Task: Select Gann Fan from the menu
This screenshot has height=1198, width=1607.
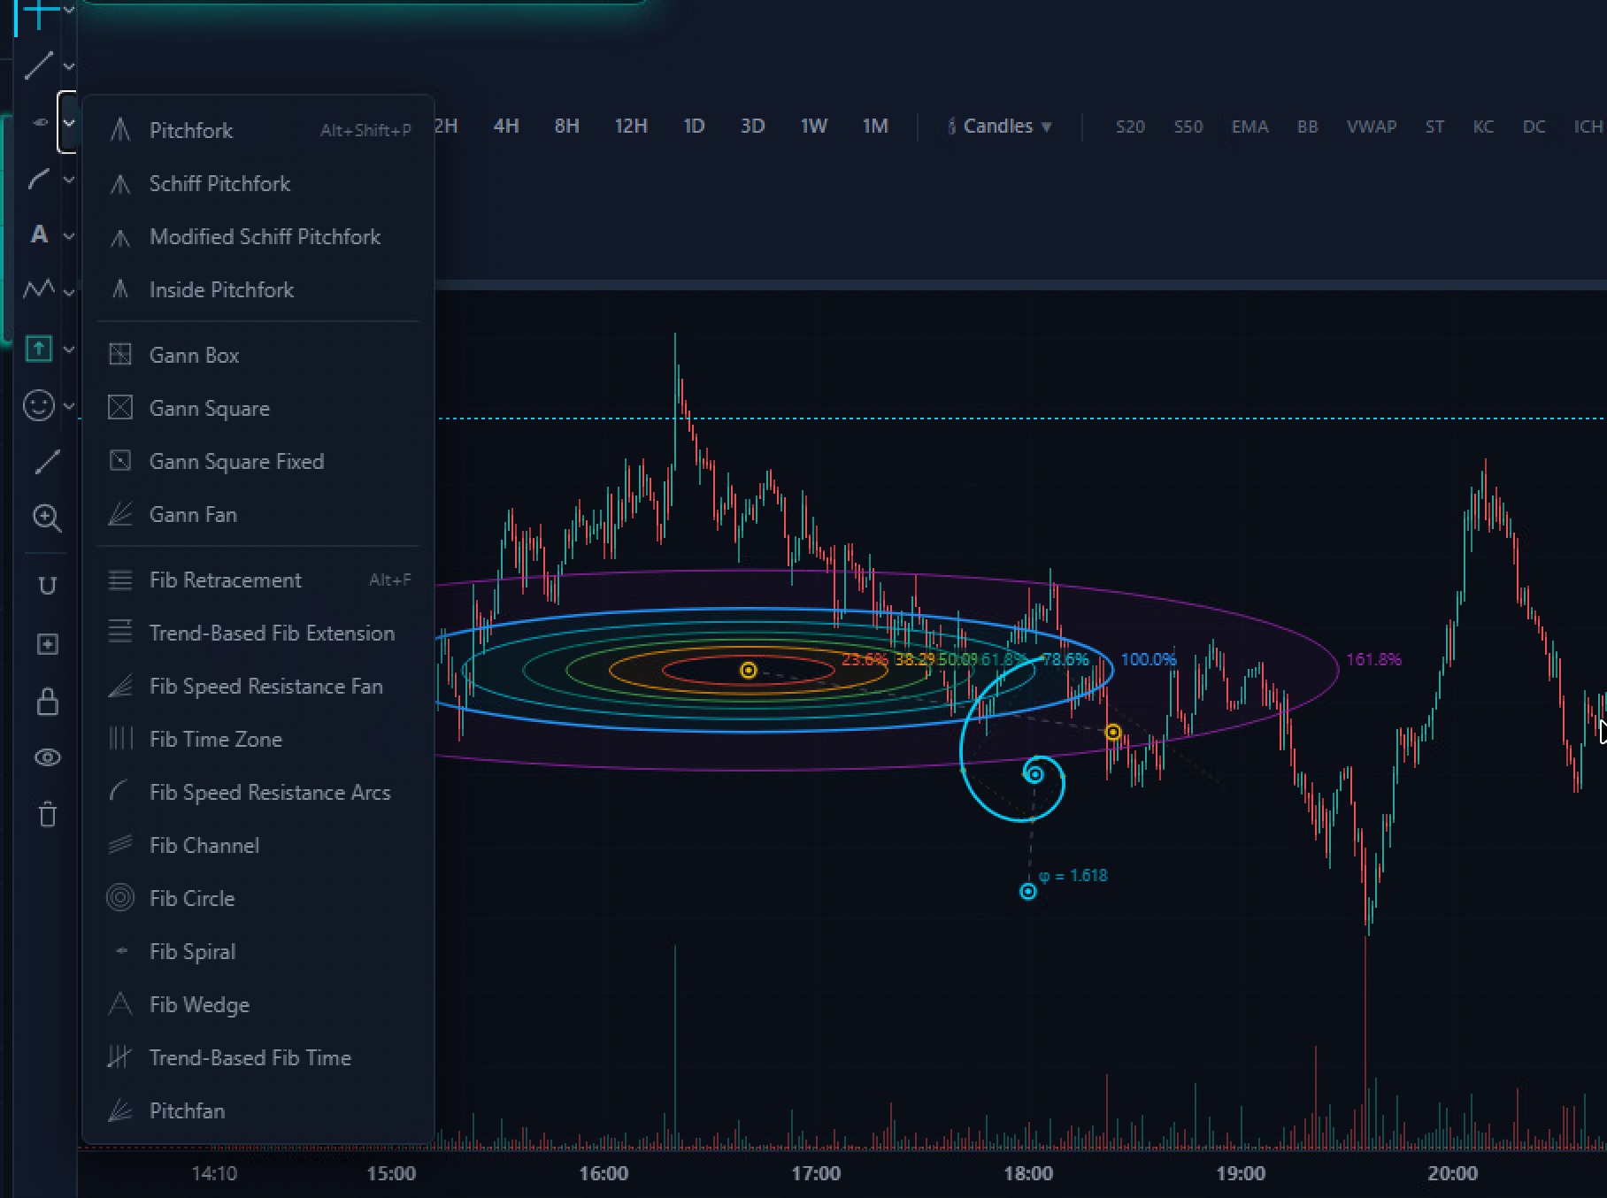Action: [x=193, y=515]
